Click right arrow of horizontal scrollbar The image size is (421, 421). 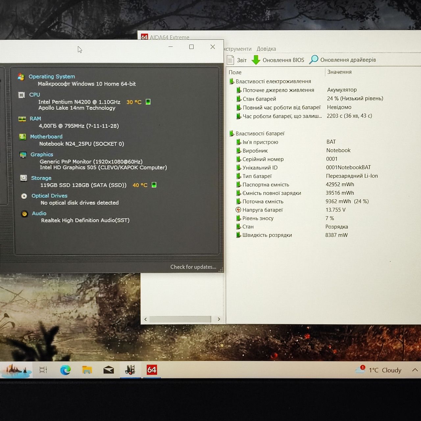219,319
